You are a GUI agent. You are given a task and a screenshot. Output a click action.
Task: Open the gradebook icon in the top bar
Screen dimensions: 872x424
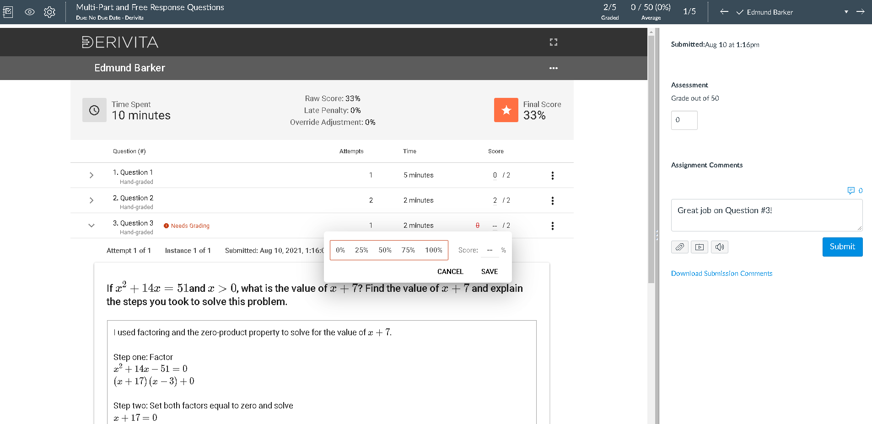tap(8, 12)
